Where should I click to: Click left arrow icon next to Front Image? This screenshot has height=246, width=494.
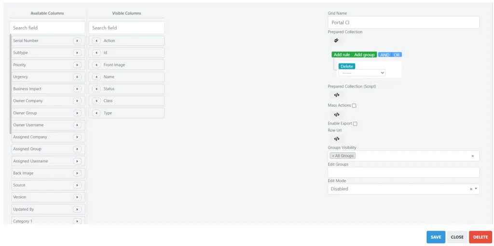(x=96, y=65)
